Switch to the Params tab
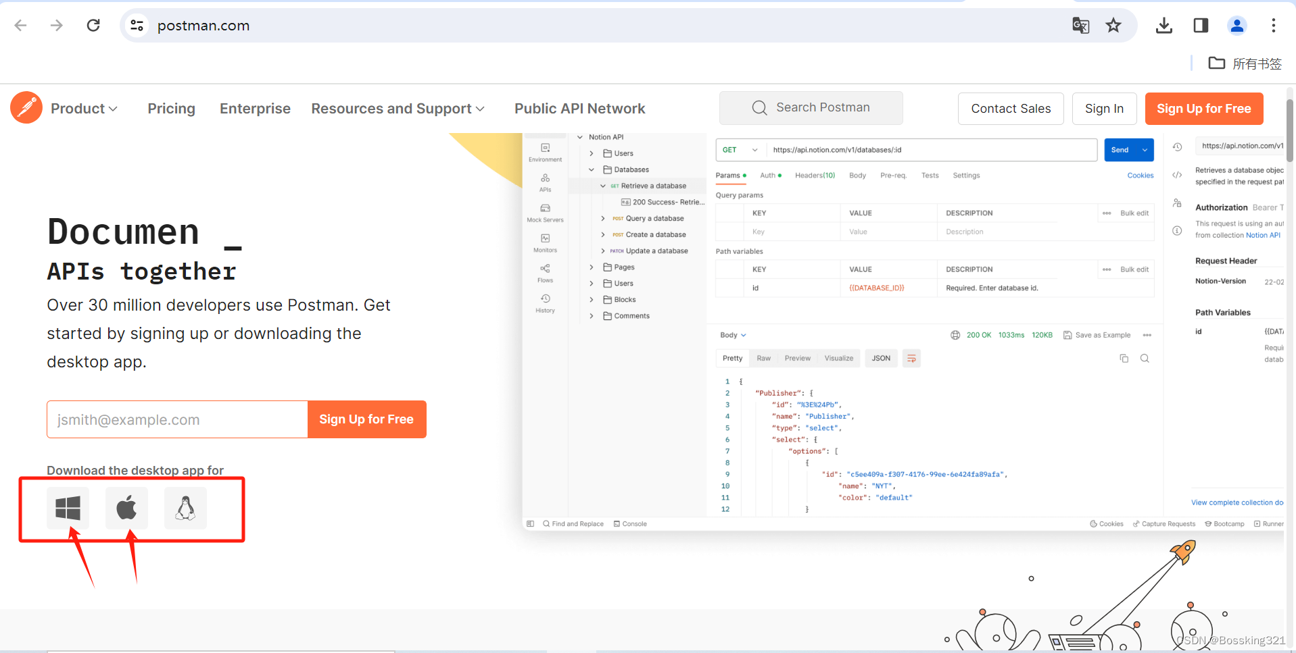Image resolution: width=1296 pixels, height=653 pixels. 731,176
